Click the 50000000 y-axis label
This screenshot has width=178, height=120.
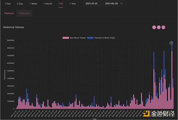(11, 71)
